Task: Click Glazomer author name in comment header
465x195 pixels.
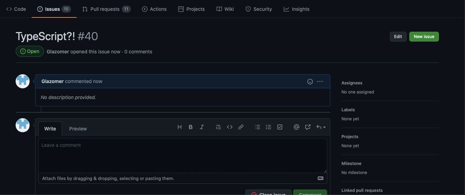Action: (53, 81)
